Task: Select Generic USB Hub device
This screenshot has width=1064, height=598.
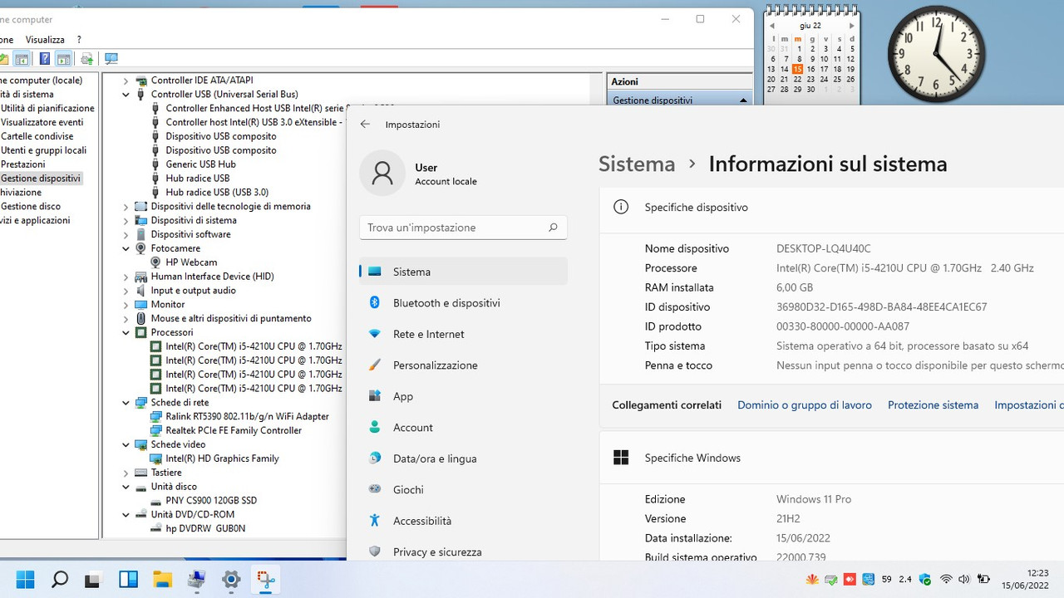Action: [200, 164]
